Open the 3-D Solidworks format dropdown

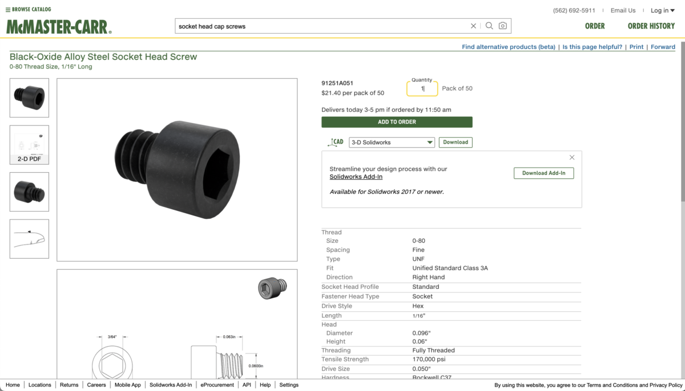pos(392,142)
